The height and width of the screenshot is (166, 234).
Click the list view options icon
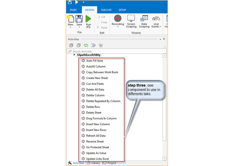(93, 45)
